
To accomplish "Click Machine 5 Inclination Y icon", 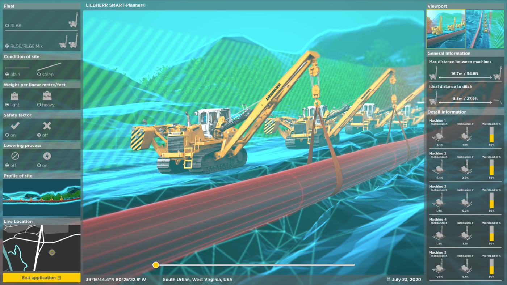I will click(x=465, y=267).
